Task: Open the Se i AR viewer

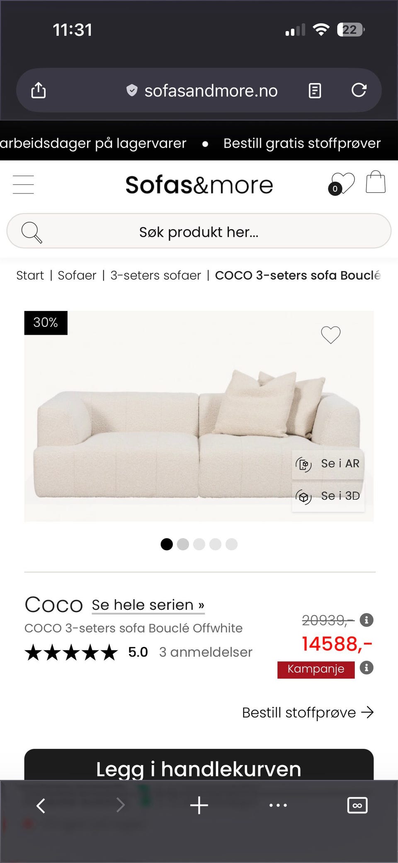Action: click(328, 464)
